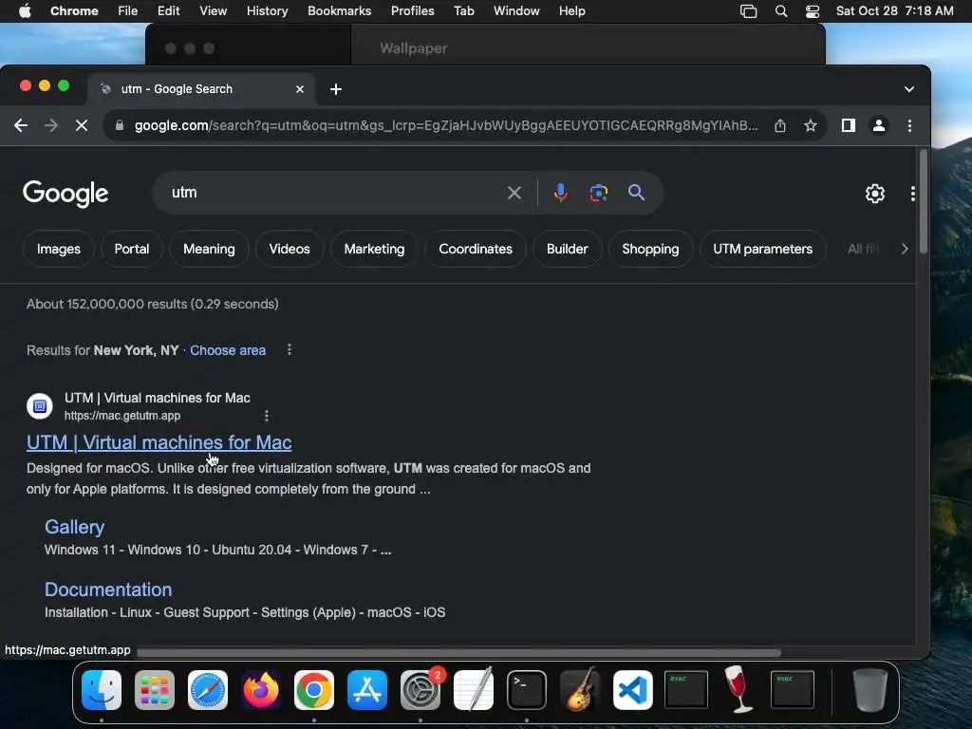Open Finder from the dock
The height and width of the screenshot is (729, 972).
tap(102, 690)
